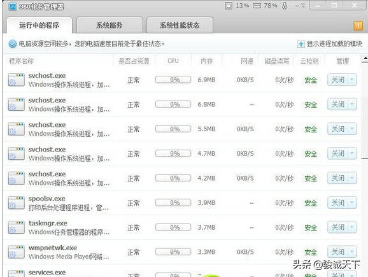Screen dimensions: 368x277
Task: Close the svchost.exe 6.8MB process with 关闭
Action: point(338,104)
